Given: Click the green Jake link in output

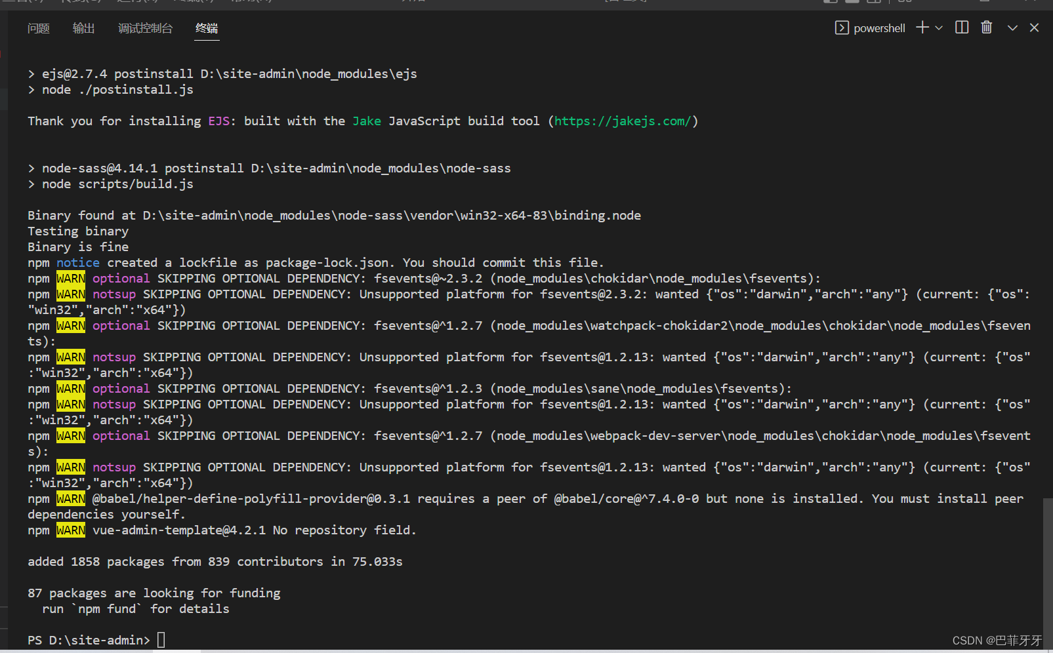Looking at the screenshot, I should click(367, 121).
